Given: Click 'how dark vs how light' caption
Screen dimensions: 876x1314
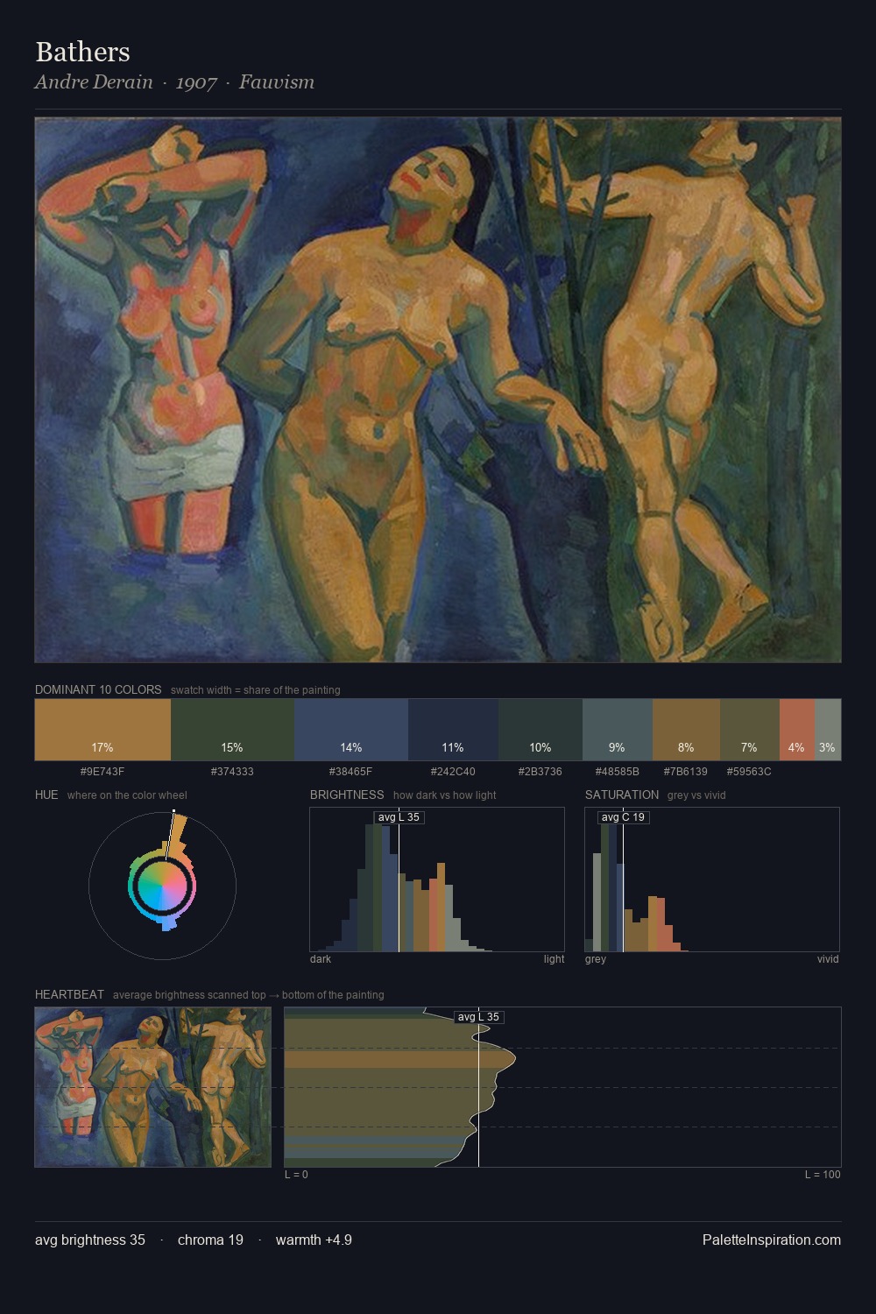Looking at the screenshot, I should [445, 795].
